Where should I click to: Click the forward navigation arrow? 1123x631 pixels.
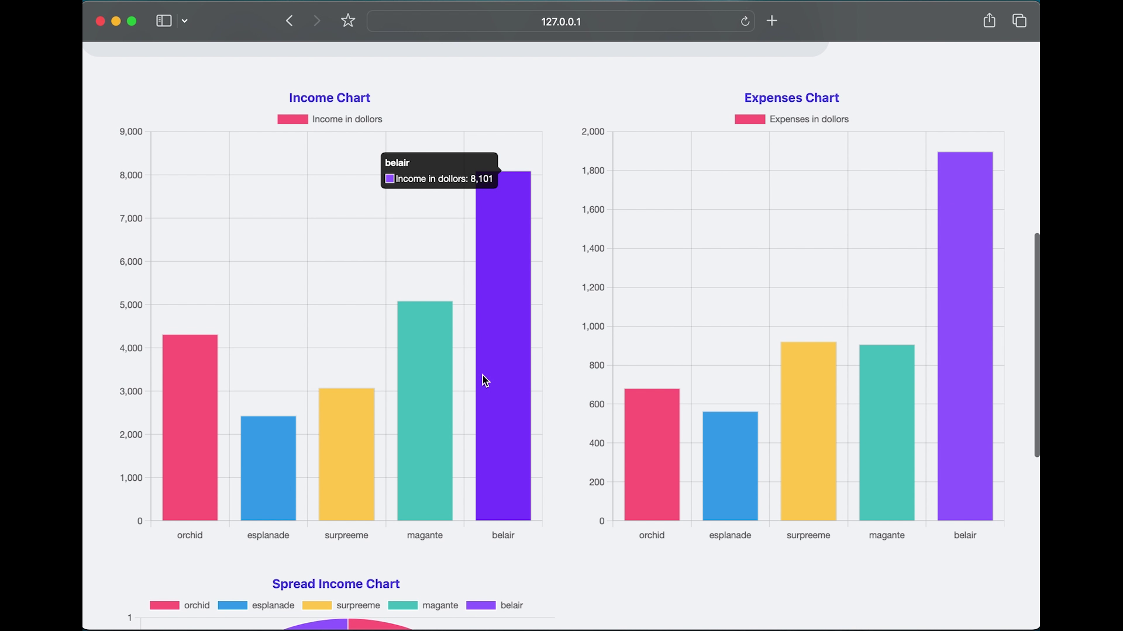click(x=316, y=20)
